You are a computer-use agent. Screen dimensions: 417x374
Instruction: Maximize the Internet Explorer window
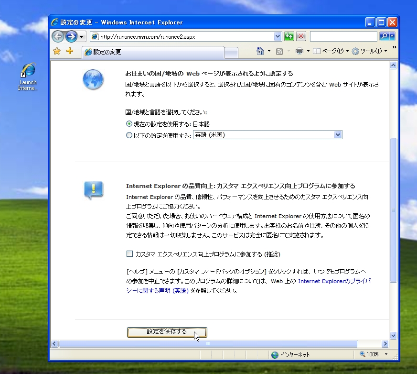381,22
